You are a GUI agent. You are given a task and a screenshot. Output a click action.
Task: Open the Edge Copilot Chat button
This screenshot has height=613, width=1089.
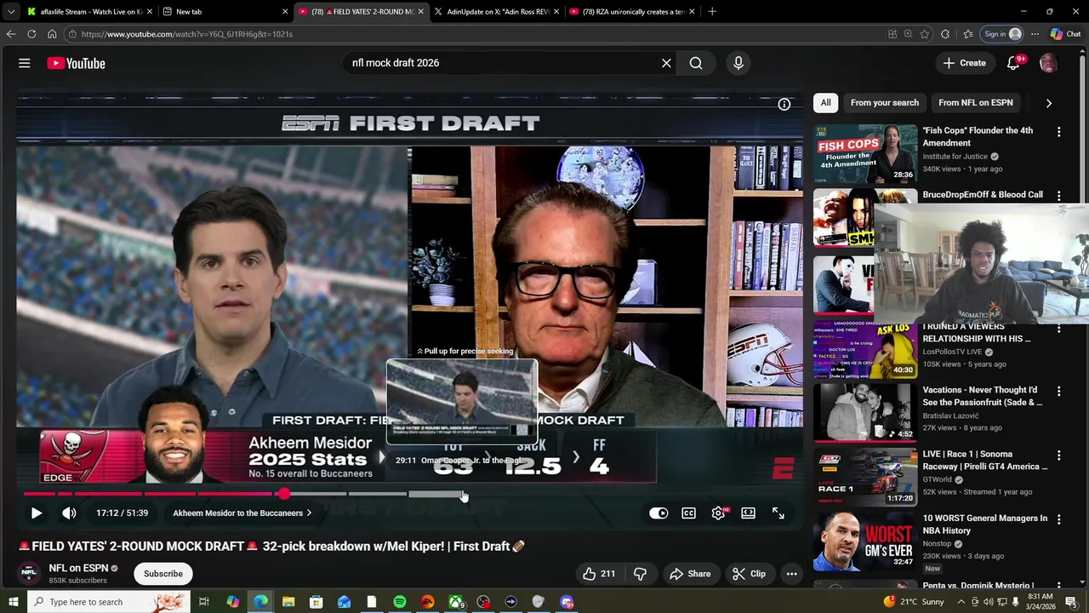pos(1065,34)
